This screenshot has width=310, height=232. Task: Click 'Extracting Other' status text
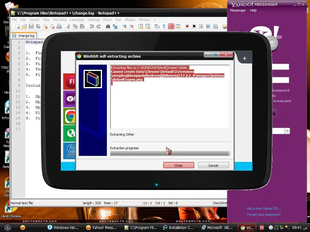click(122, 134)
